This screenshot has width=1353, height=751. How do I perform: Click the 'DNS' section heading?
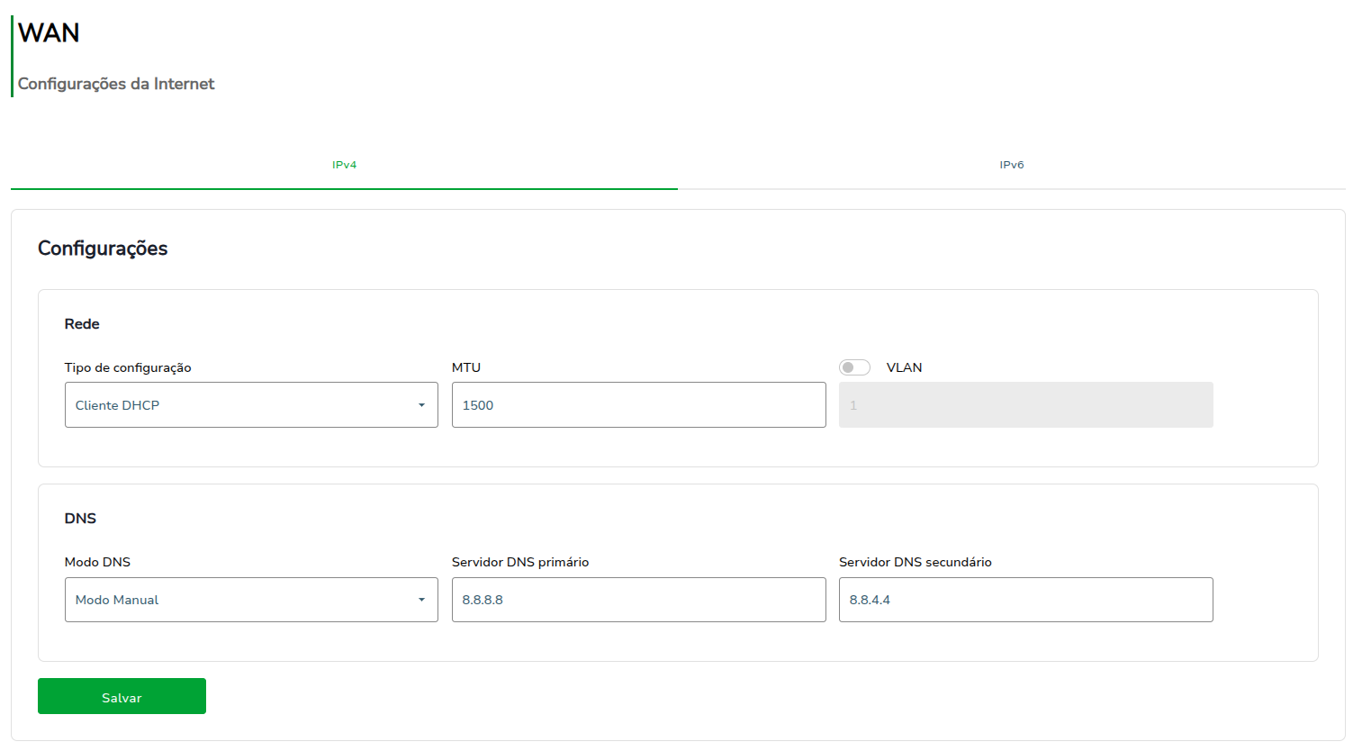[x=80, y=519]
